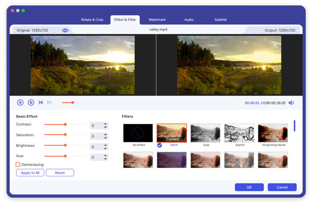The image size is (312, 205).
Task: Select third filter thumbnail in second row
Action: [205, 160]
